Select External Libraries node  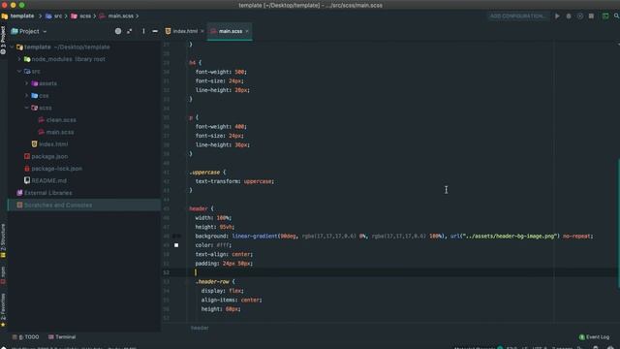[x=45, y=193]
